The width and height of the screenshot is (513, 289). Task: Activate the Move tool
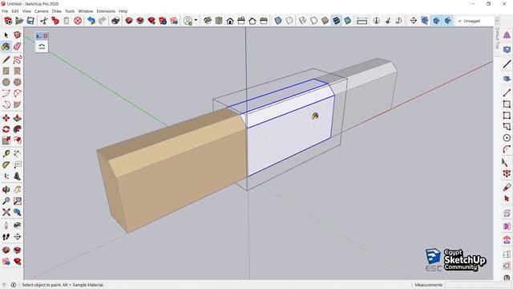pyautogui.click(x=6, y=118)
